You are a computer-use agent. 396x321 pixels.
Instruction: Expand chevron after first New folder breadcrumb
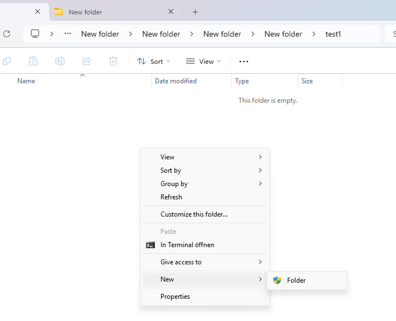[131, 34]
